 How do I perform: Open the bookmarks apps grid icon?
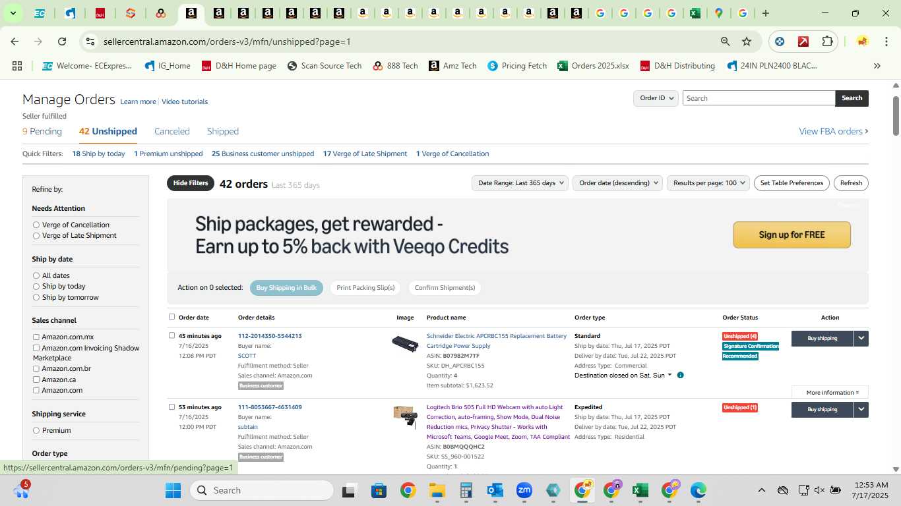[17, 66]
